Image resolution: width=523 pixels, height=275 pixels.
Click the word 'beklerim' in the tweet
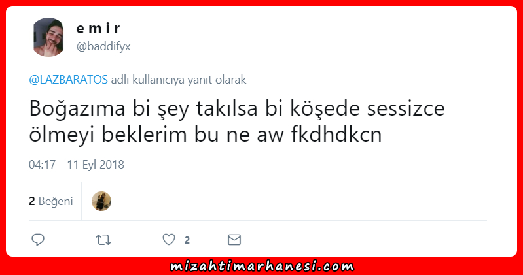[x=144, y=135]
